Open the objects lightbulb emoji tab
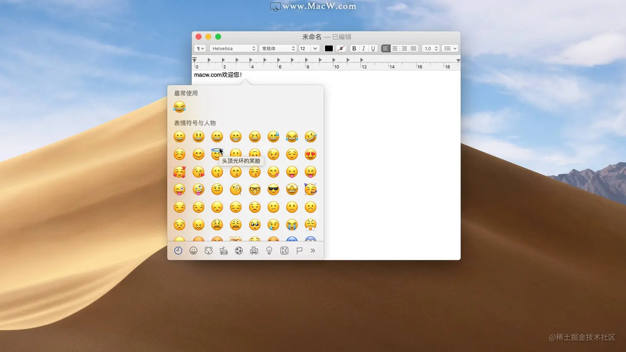This screenshot has width=626, height=352. coord(269,251)
